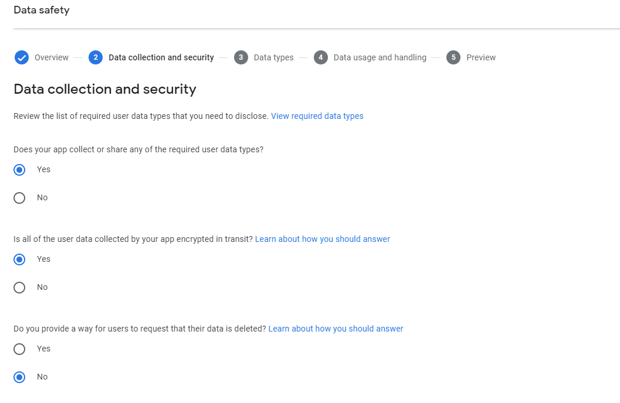Viewport: 620px width, 403px height.
Task: Open the deletion Learn how to answer link
Action: [336, 329]
